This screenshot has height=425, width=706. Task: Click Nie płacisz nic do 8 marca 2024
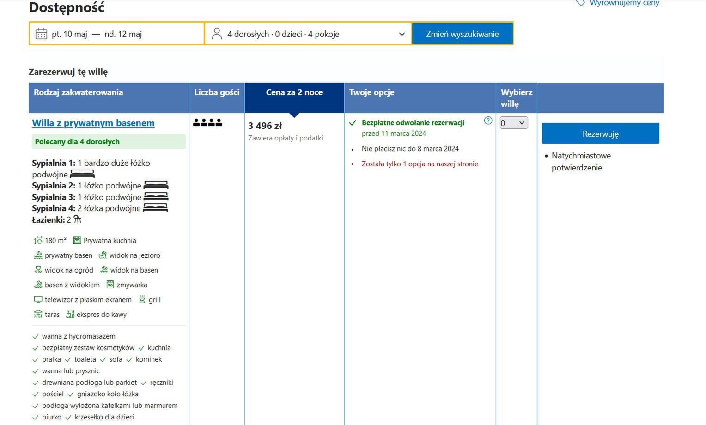click(x=410, y=149)
